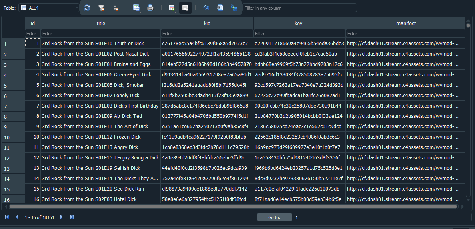Sort by the key_ column header
Viewport: 475px width, 229px height.
pos(300,23)
